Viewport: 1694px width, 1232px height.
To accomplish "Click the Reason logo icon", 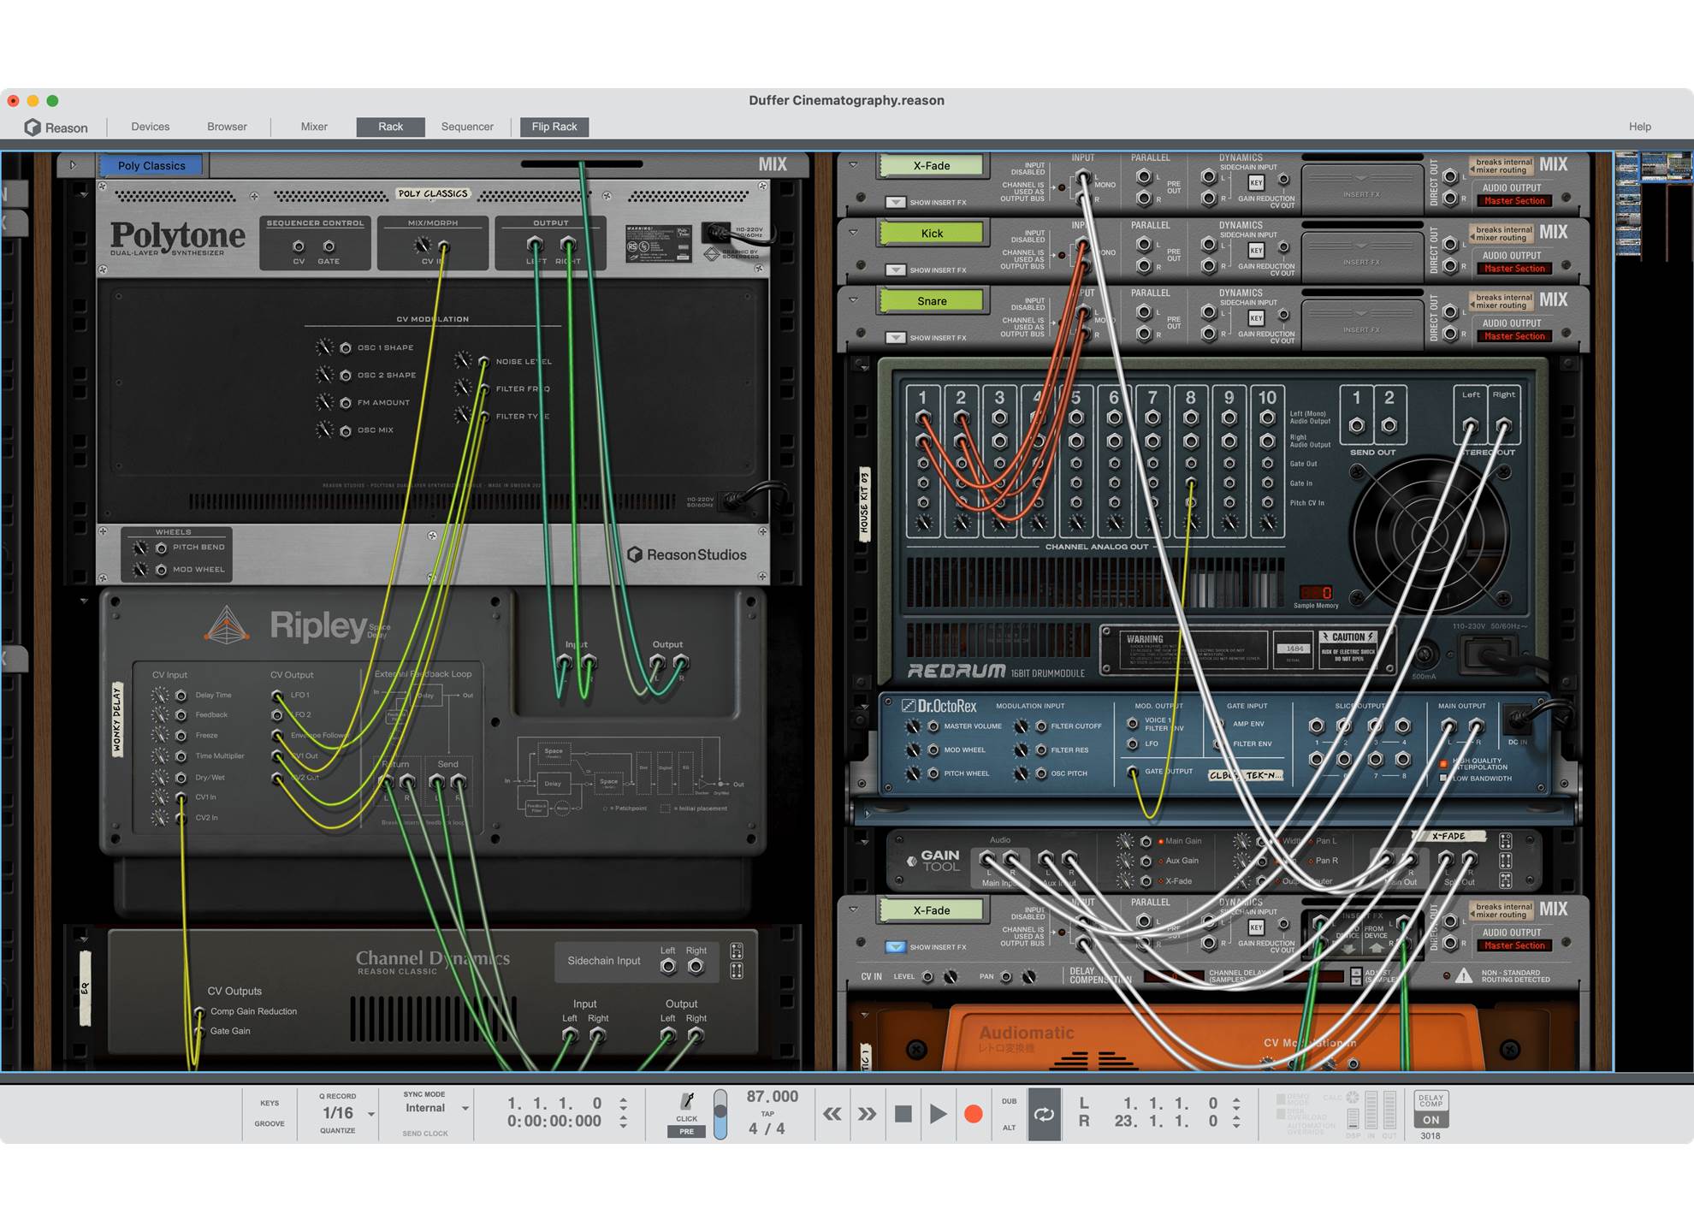I will [x=33, y=127].
